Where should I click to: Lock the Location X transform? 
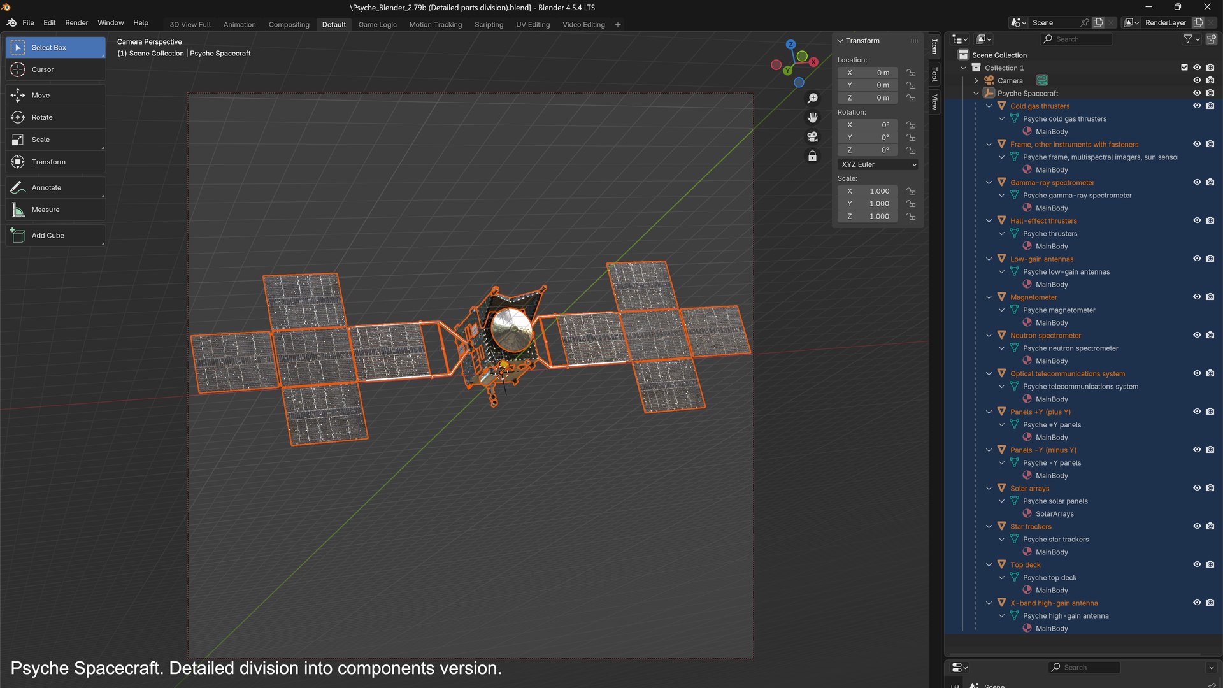911,73
